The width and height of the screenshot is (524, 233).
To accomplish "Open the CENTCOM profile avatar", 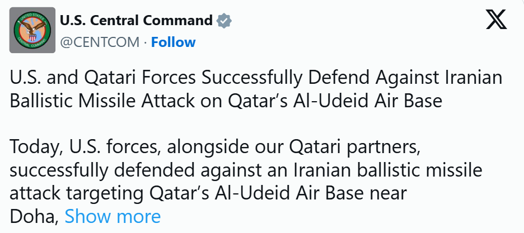I will click(x=32, y=30).
